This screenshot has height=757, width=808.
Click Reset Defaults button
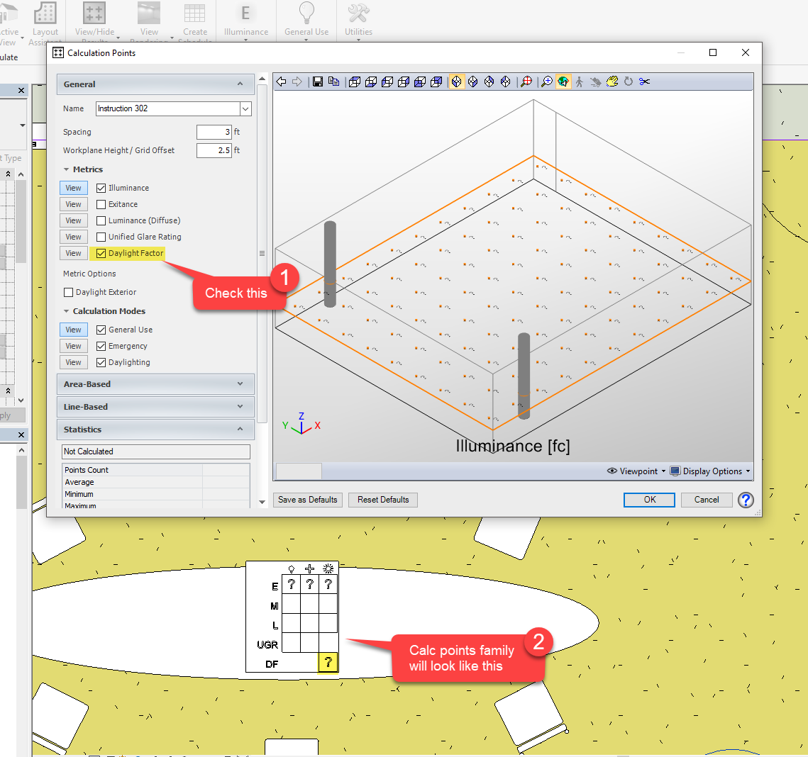click(383, 500)
